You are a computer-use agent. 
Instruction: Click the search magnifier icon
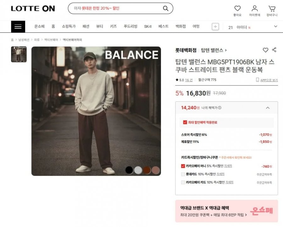point(165,8)
